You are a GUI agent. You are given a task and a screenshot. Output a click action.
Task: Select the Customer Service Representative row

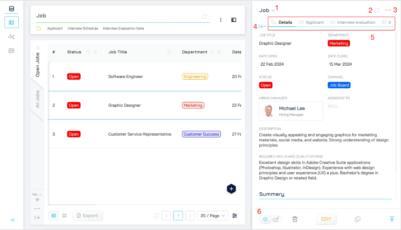[145, 134]
